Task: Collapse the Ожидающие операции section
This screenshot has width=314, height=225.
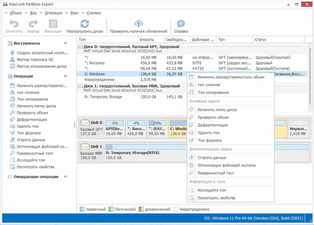Action: click(65, 176)
